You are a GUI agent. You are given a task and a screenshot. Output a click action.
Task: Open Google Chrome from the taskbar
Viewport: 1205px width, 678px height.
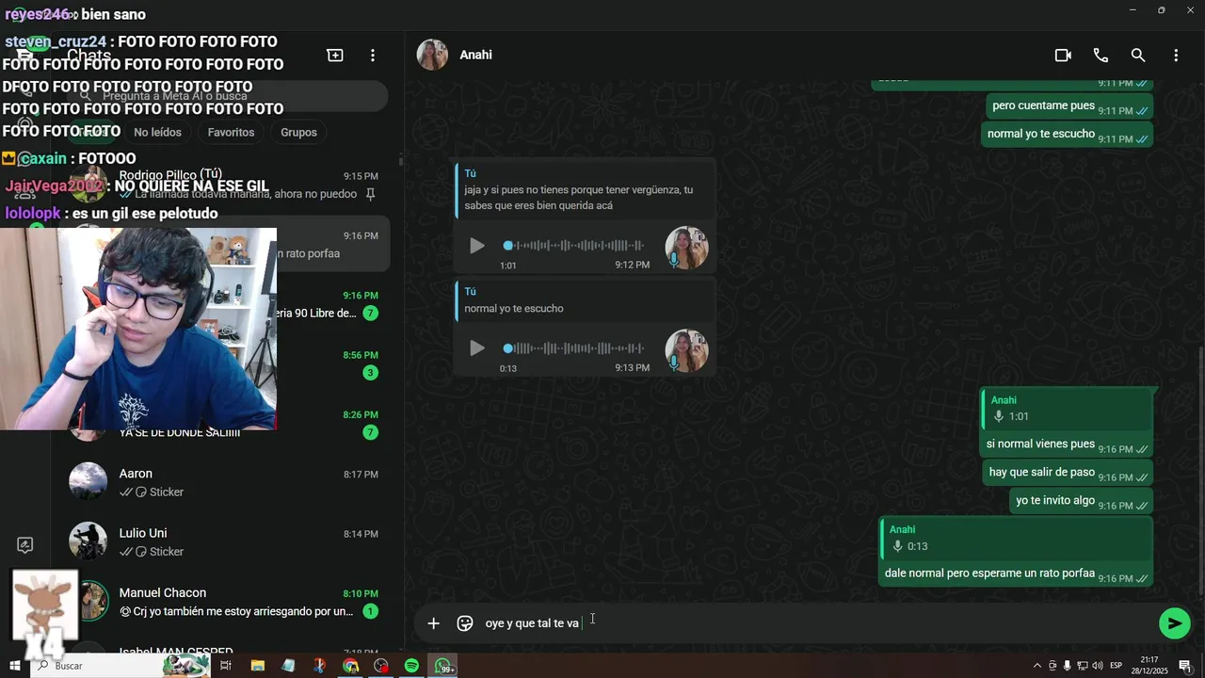pyautogui.click(x=350, y=666)
